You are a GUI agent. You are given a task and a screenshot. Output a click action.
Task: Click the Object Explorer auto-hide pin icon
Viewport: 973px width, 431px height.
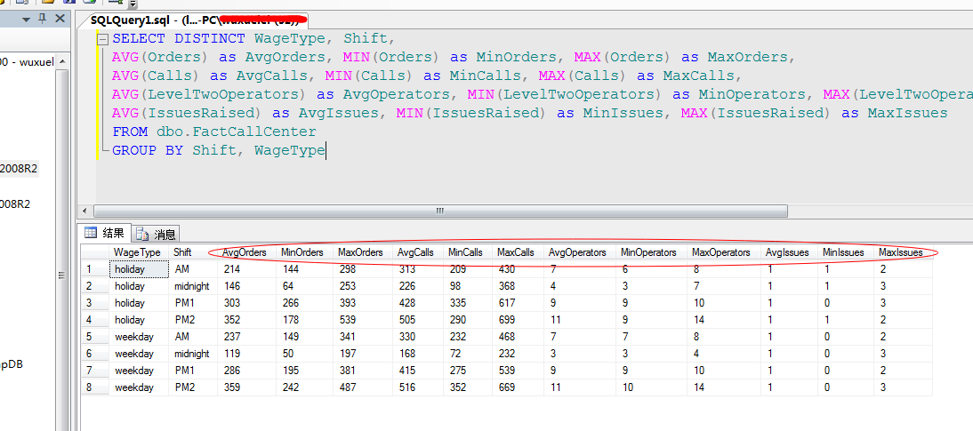tap(42, 19)
